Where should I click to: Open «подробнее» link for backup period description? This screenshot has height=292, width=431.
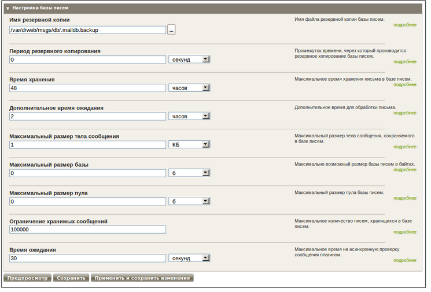(x=405, y=62)
